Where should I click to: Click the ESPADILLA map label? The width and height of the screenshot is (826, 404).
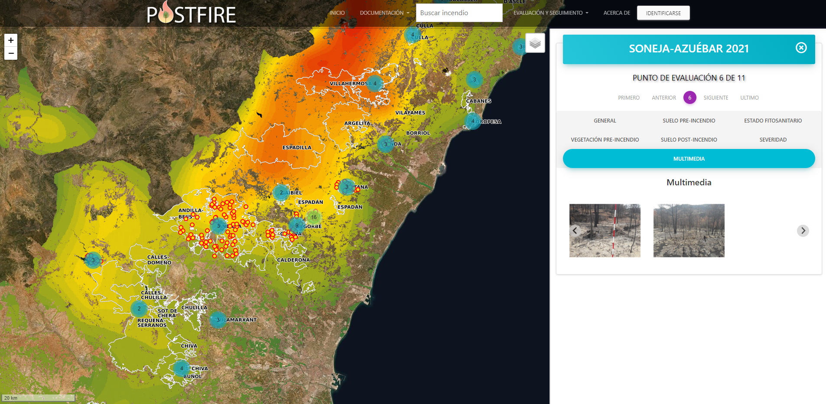click(x=297, y=148)
